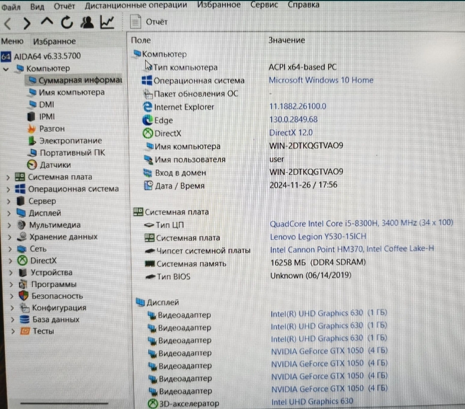Click the back navigation arrow in toolbar
Screen dimensions: 465x409
[7, 22]
